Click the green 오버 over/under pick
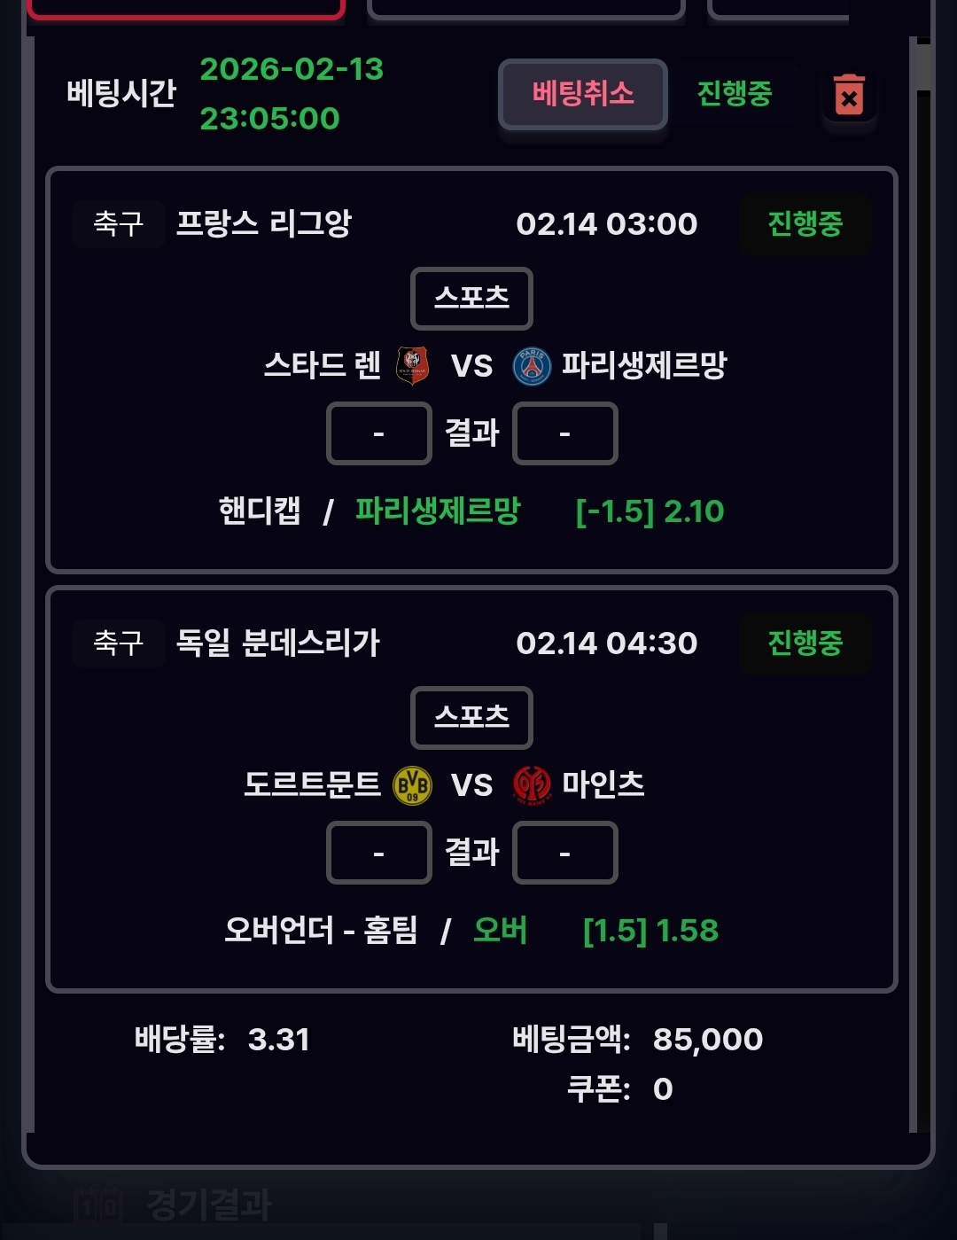The height and width of the screenshot is (1240, 957). pyautogui.click(x=500, y=930)
